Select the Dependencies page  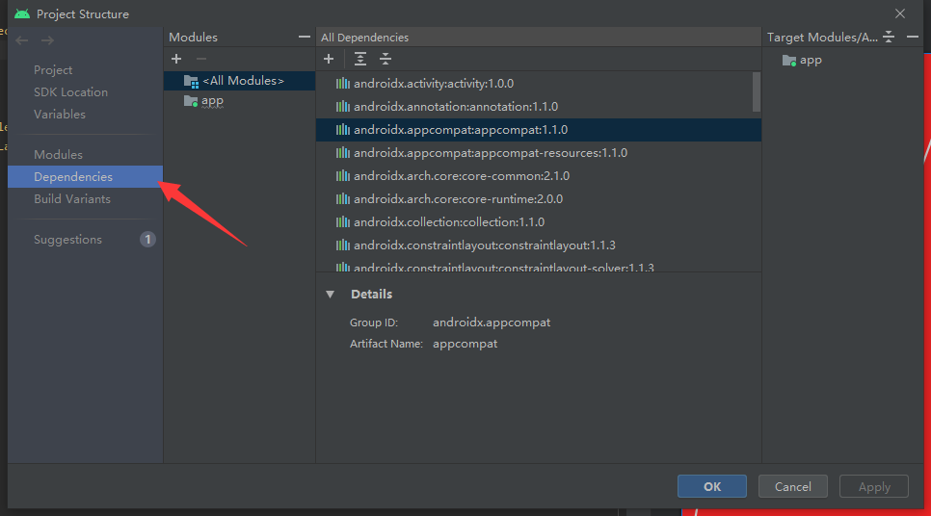point(86,177)
